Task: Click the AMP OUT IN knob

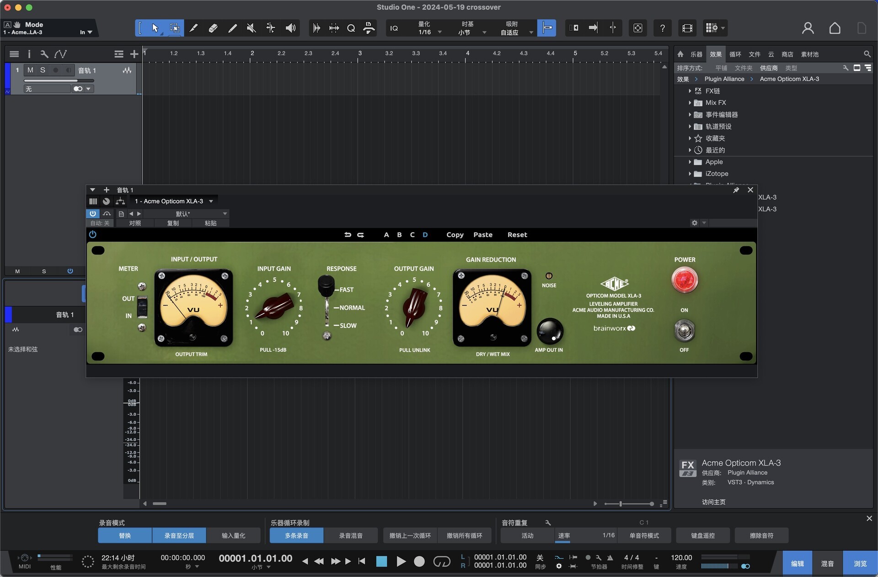Action: [549, 331]
